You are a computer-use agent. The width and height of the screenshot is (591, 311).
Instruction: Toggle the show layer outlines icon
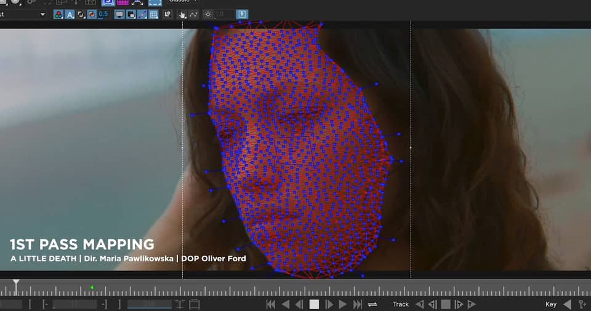point(131,15)
